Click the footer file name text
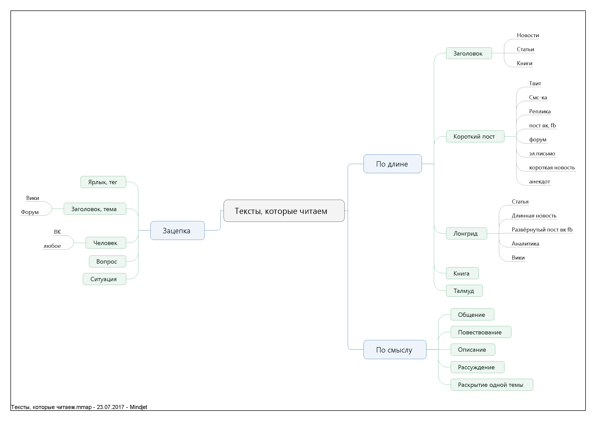The width and height of the screenshot is (596, 421). (x=79, y=407)
